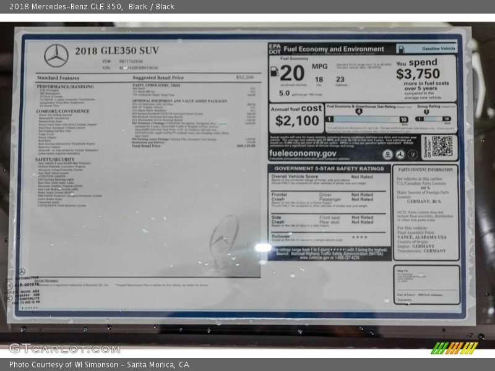
Task: Click the "$3,750" five-year fuel cost figure
Action: (x=418, y=74)
